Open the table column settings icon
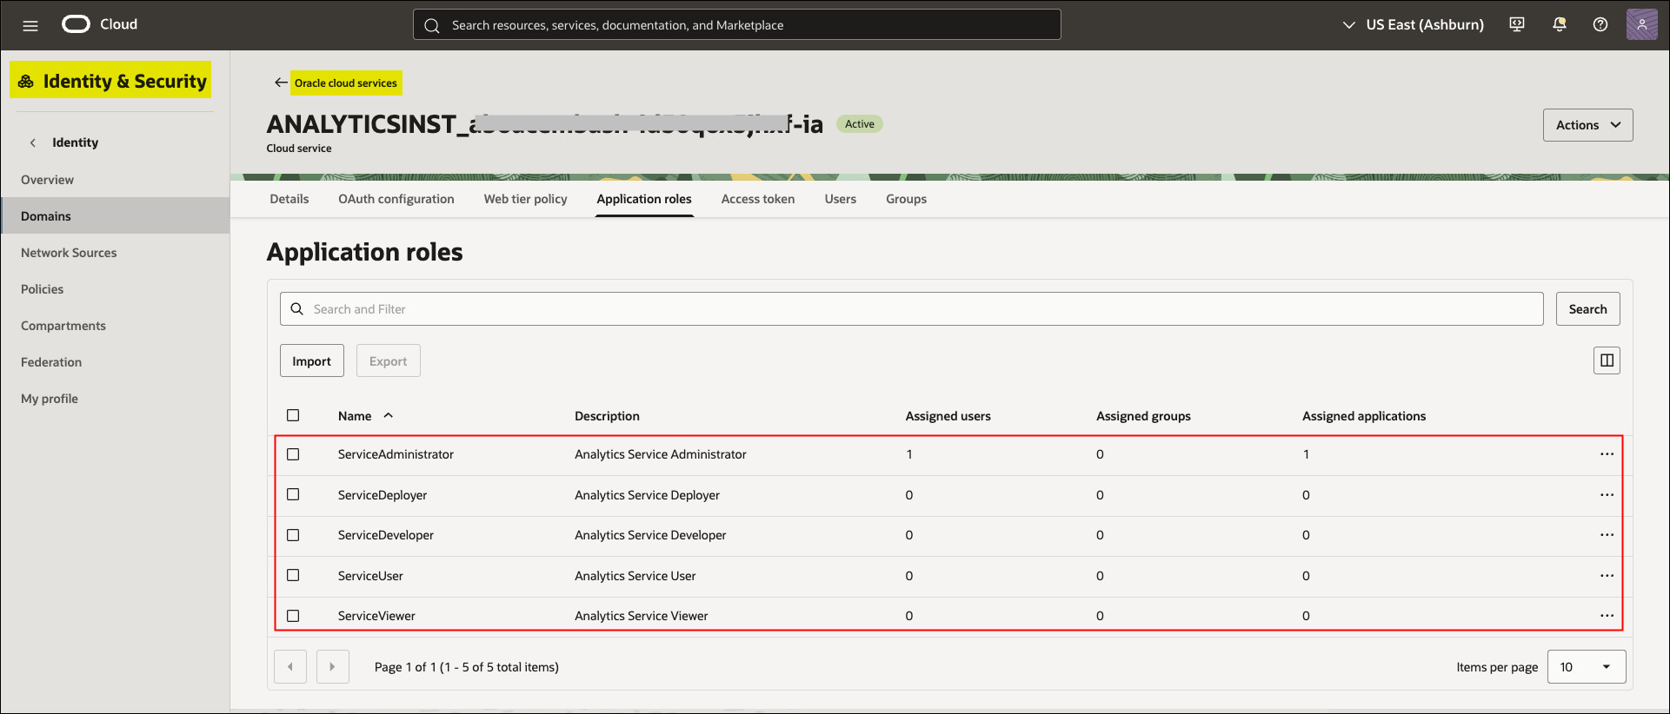The width and height of the screenshot is (1670, 714). (1607, 360)
